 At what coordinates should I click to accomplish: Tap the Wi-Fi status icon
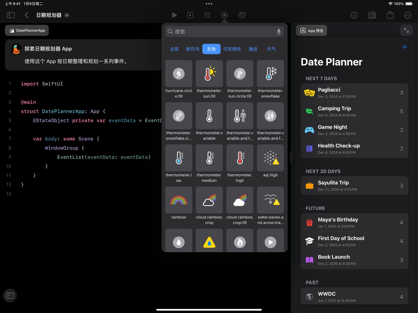(390, 4)
